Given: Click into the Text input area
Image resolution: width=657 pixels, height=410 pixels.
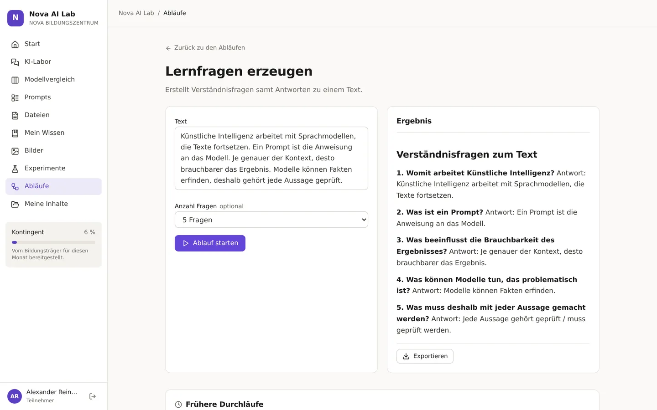Looking at the screenshot, I should [271, 158].
